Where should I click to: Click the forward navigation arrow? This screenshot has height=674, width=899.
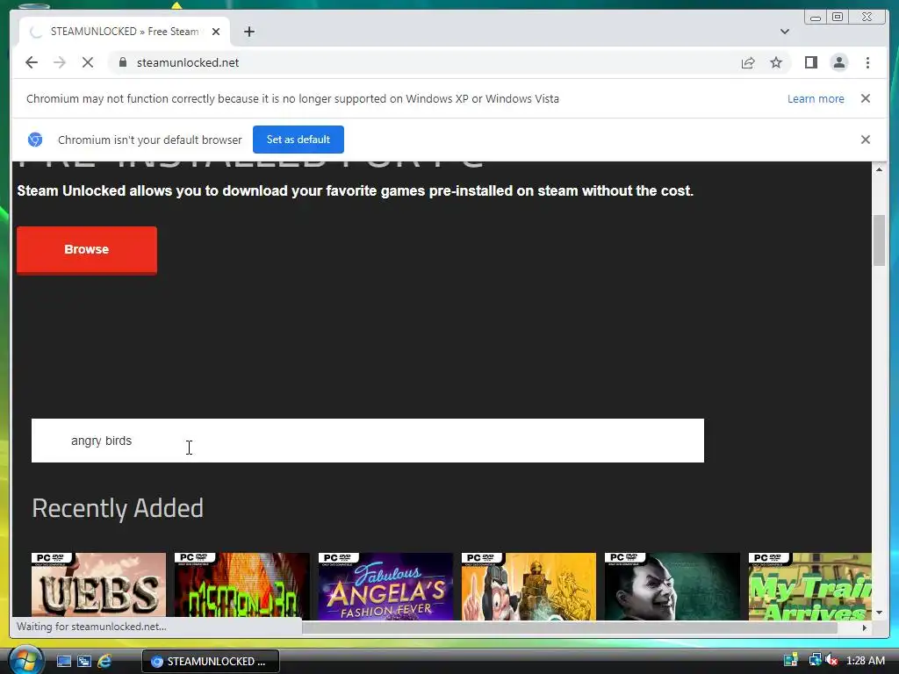pos(60,62)
